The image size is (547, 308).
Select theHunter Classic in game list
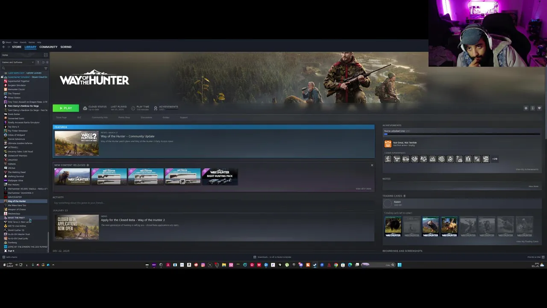16,89
